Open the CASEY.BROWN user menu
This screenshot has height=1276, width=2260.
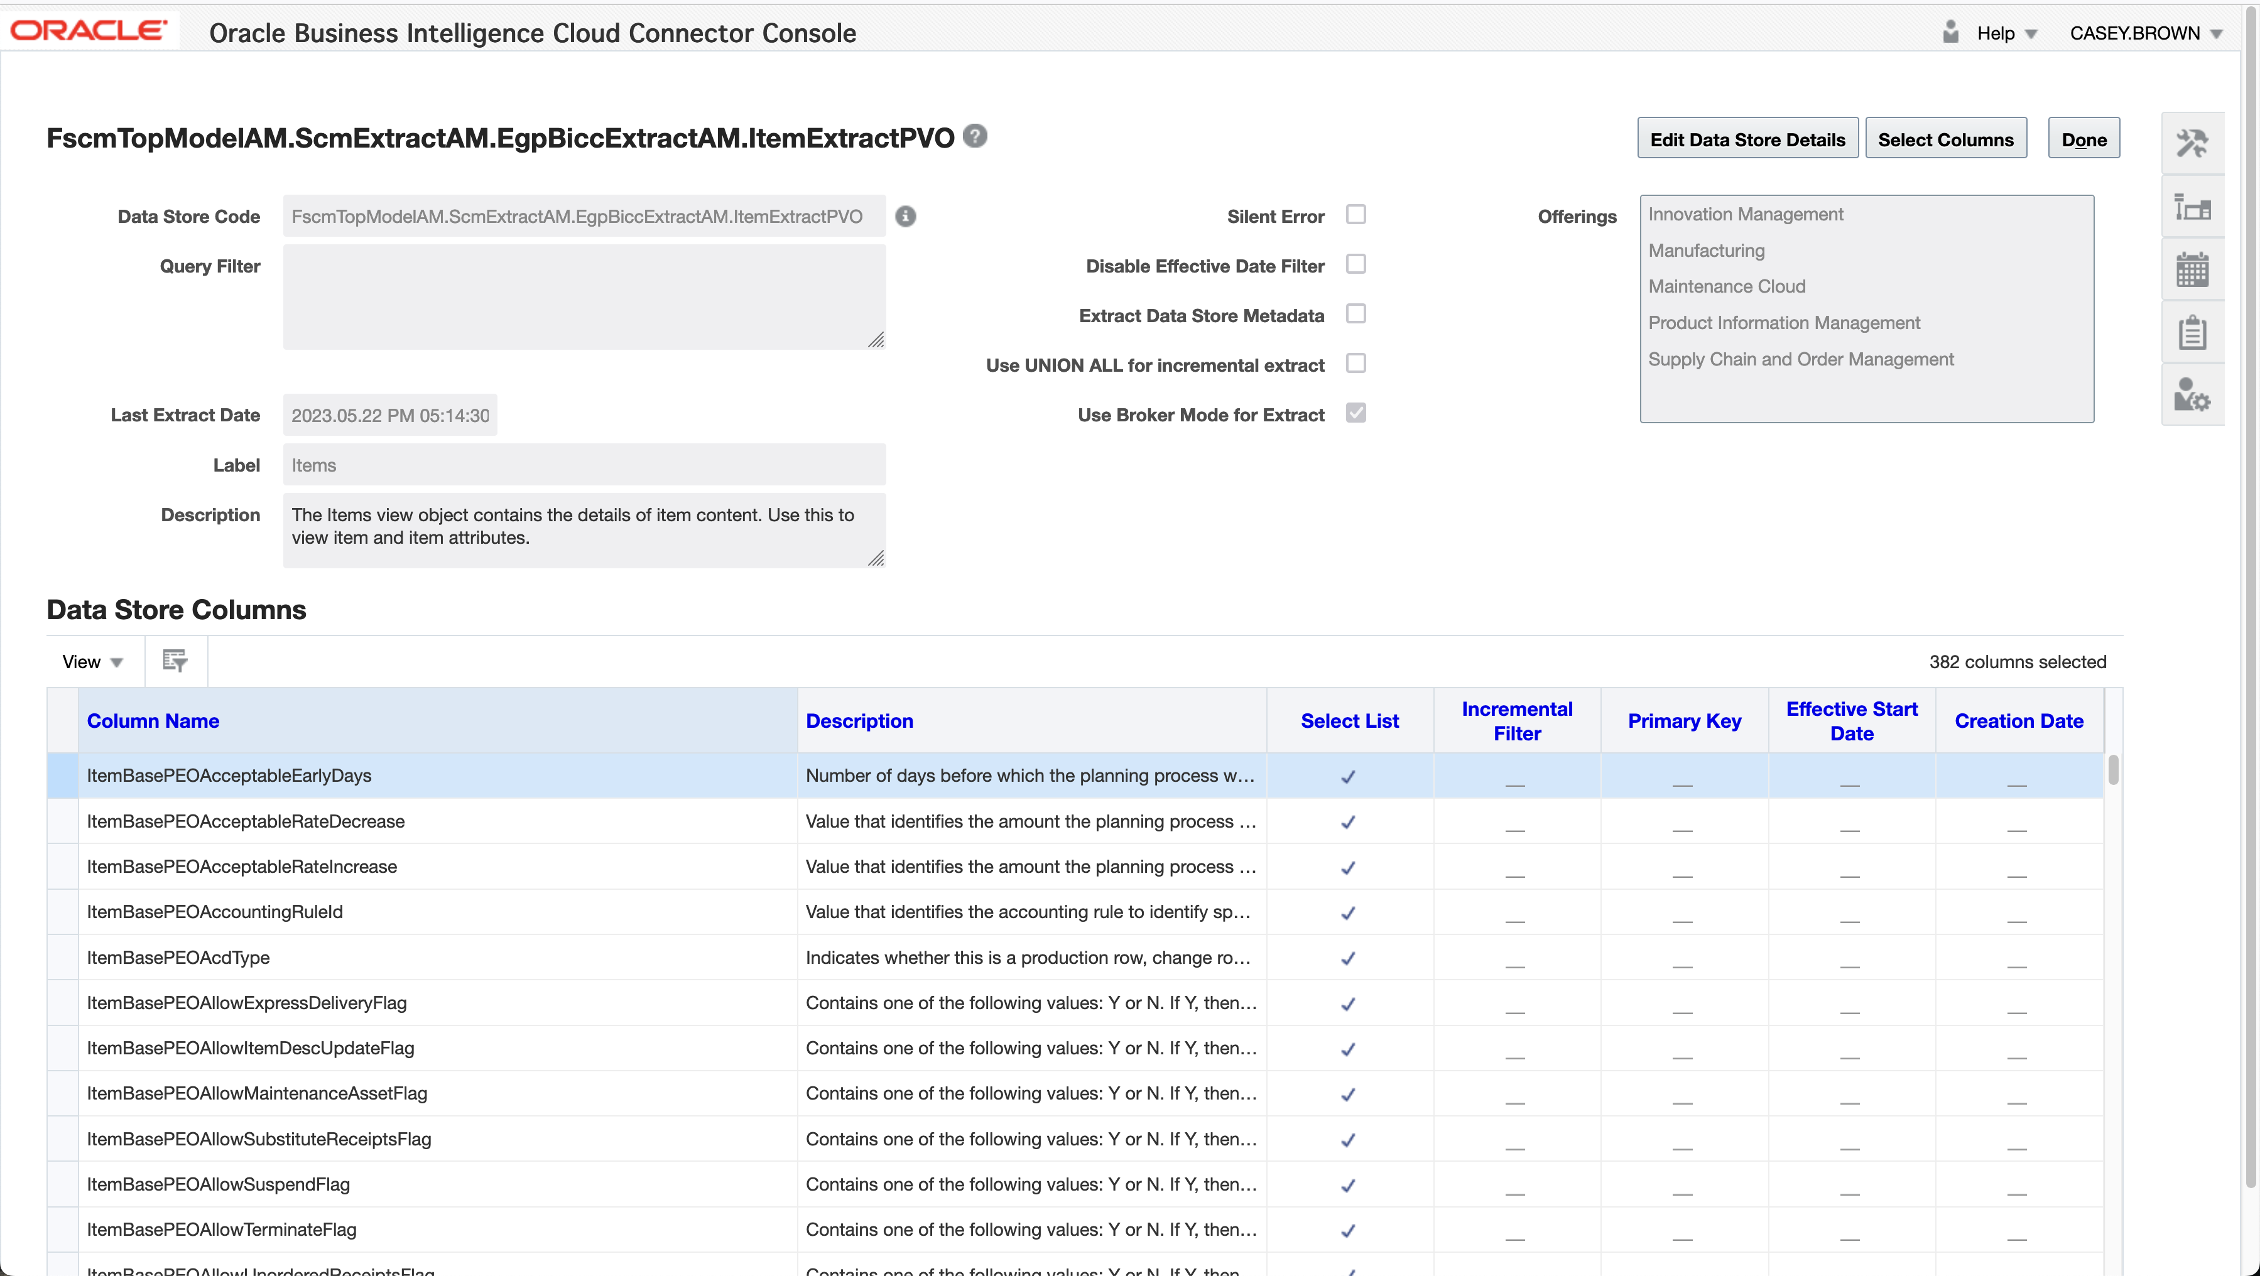coord(2145,33)
